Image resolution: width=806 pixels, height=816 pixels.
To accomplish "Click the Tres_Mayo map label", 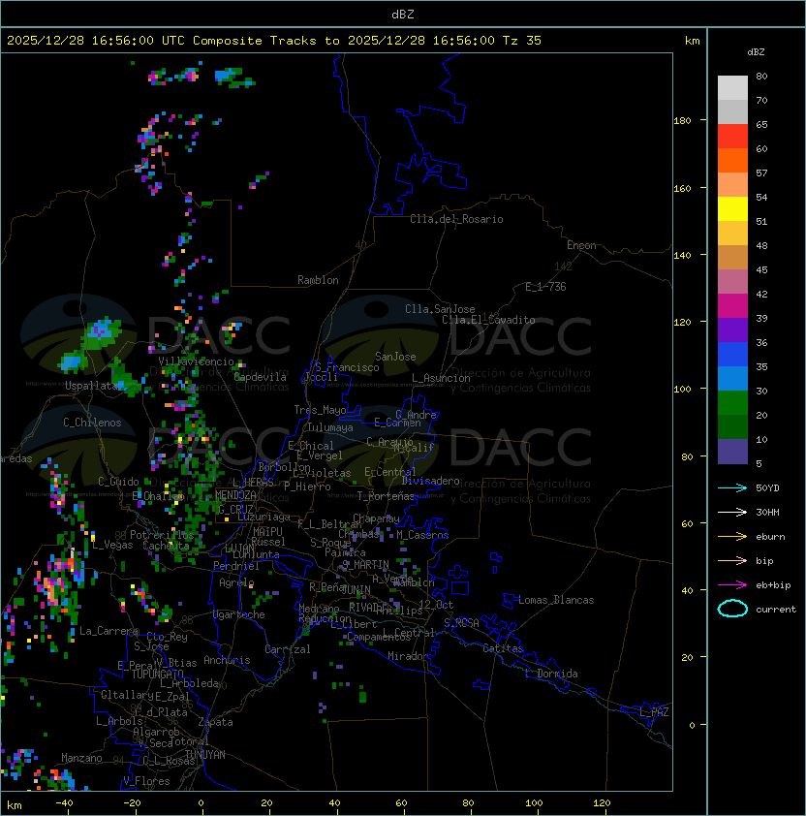I will tap(320, 410).
